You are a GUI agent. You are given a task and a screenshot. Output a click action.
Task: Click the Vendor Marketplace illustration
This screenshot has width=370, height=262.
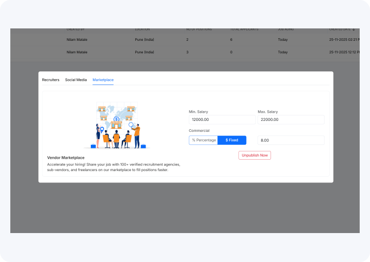117,126
